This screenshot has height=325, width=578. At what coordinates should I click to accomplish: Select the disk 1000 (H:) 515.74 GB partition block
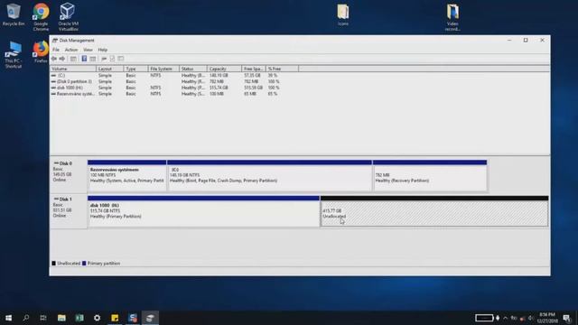coord(203,212)
